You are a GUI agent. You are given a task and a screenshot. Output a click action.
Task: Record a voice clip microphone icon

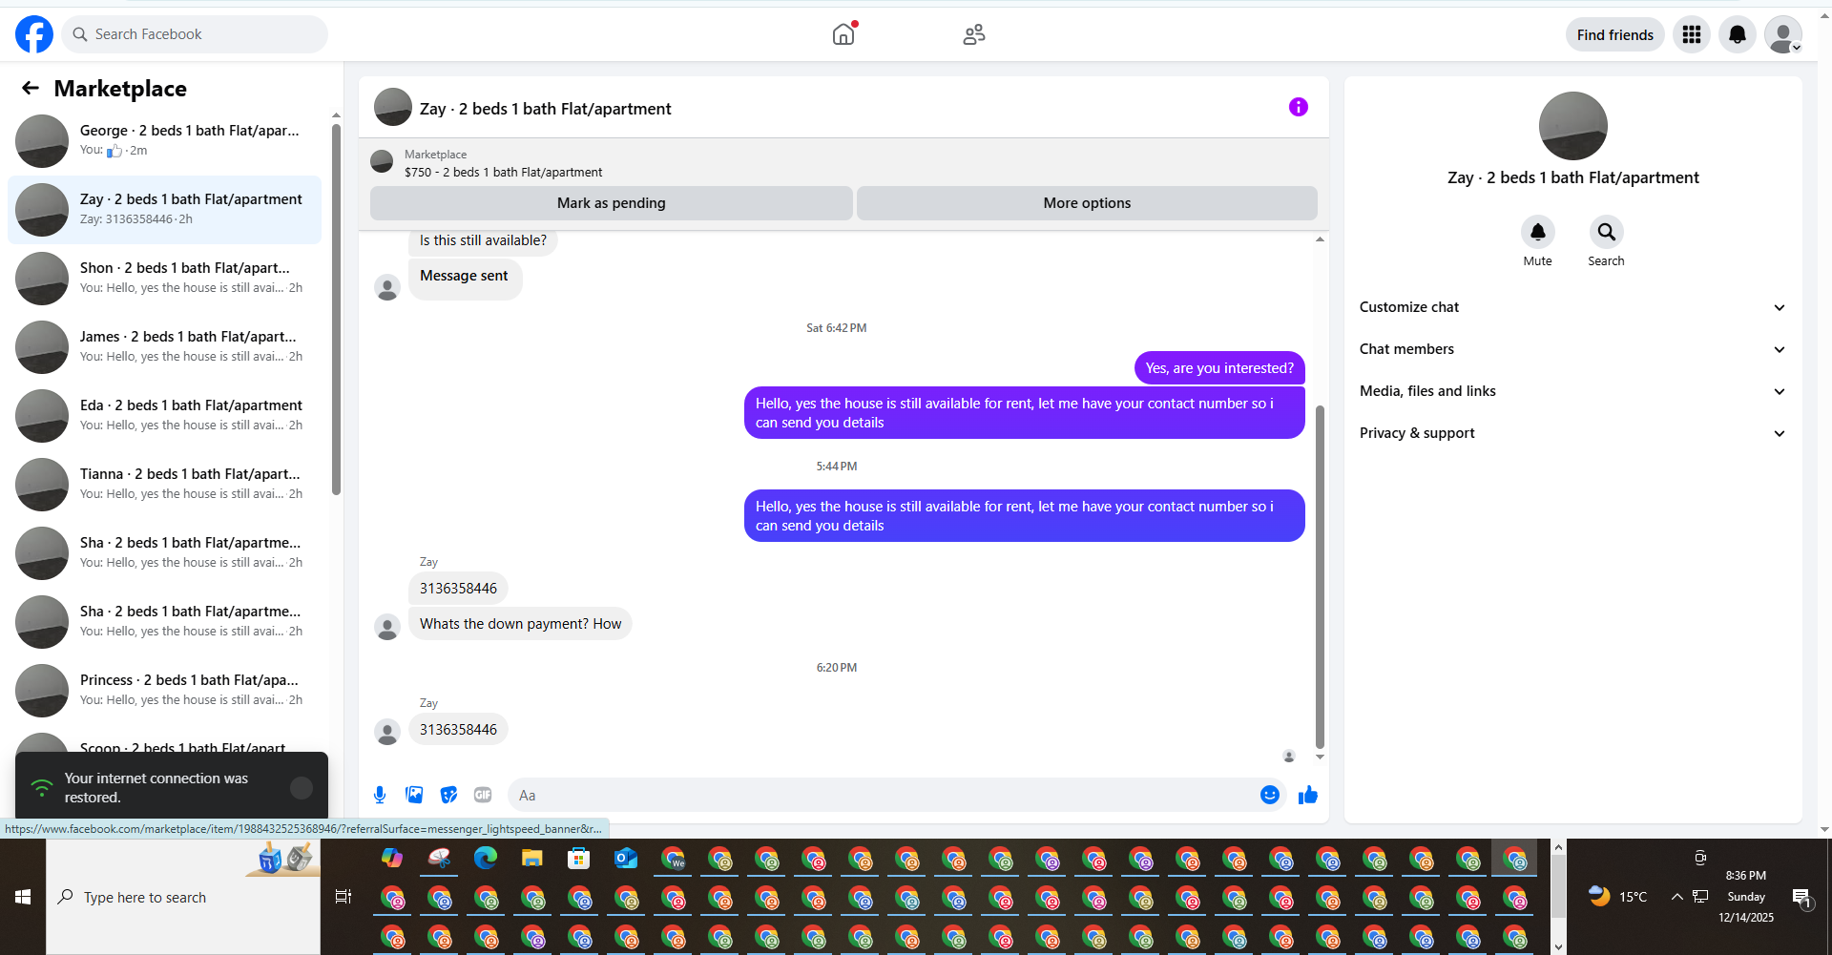tap(380, 795)
